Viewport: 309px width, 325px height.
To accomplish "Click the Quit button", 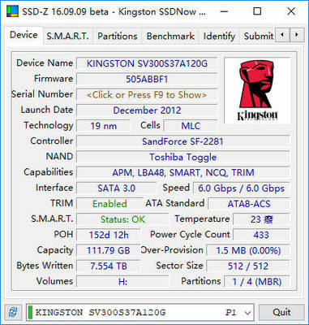I will click(x=281, y=312).
